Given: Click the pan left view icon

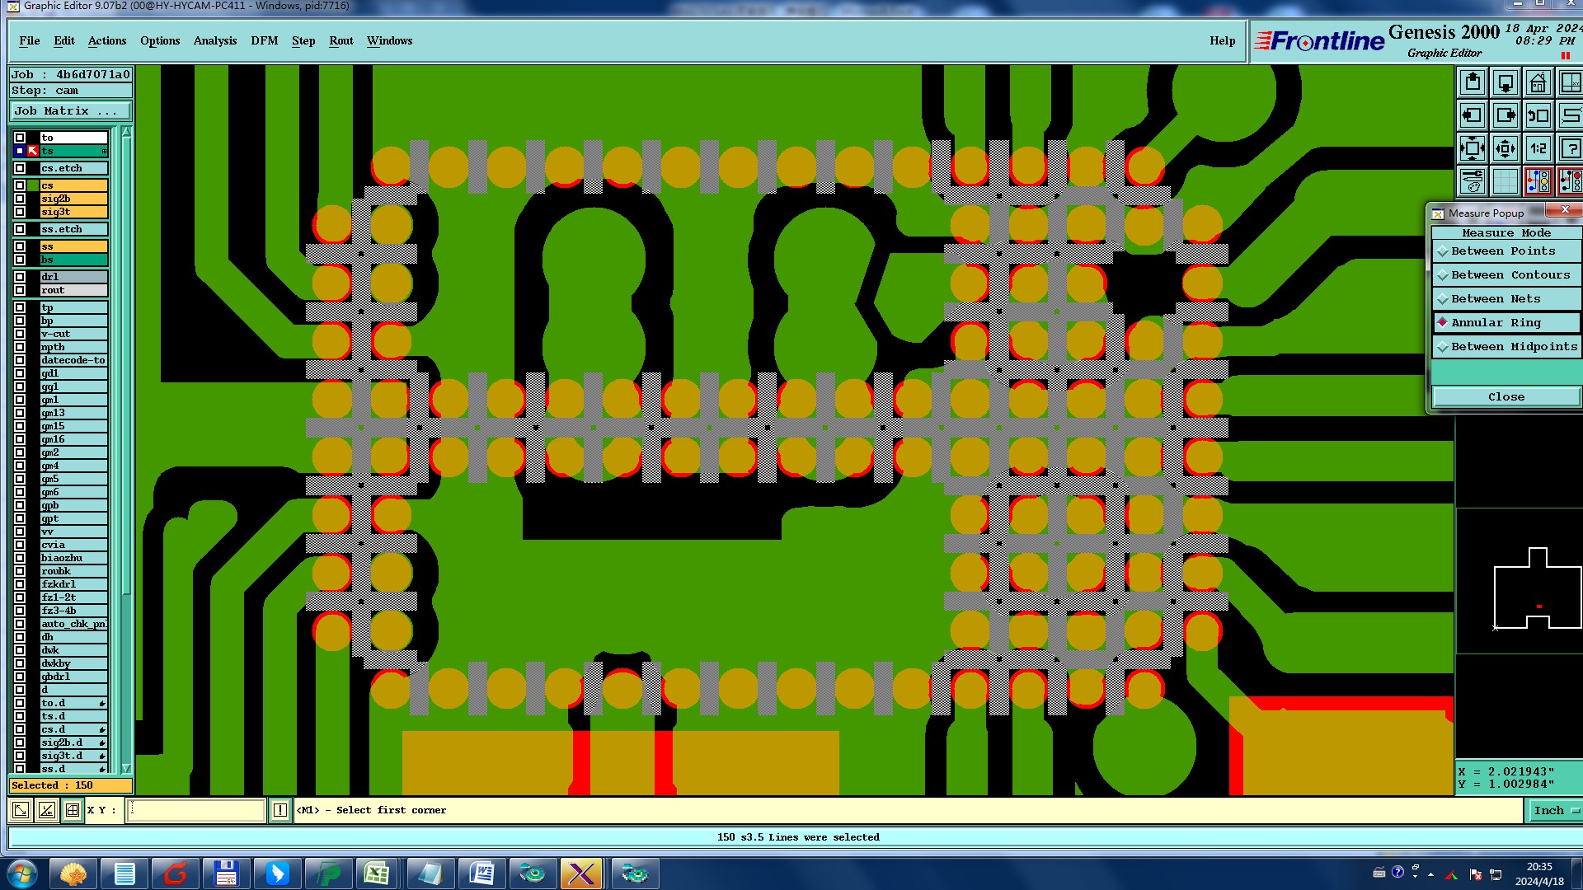Looking at the screenshot, I should click(x=1473, y=116).
